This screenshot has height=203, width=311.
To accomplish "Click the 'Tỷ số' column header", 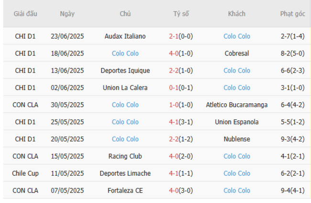I will coord(181,14).
